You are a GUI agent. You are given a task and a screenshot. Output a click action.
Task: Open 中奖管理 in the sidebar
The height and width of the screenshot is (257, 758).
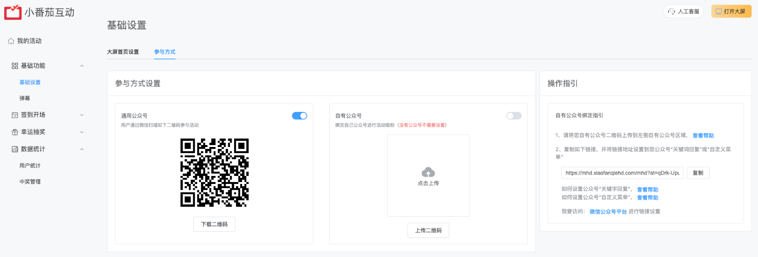(30, 182)
